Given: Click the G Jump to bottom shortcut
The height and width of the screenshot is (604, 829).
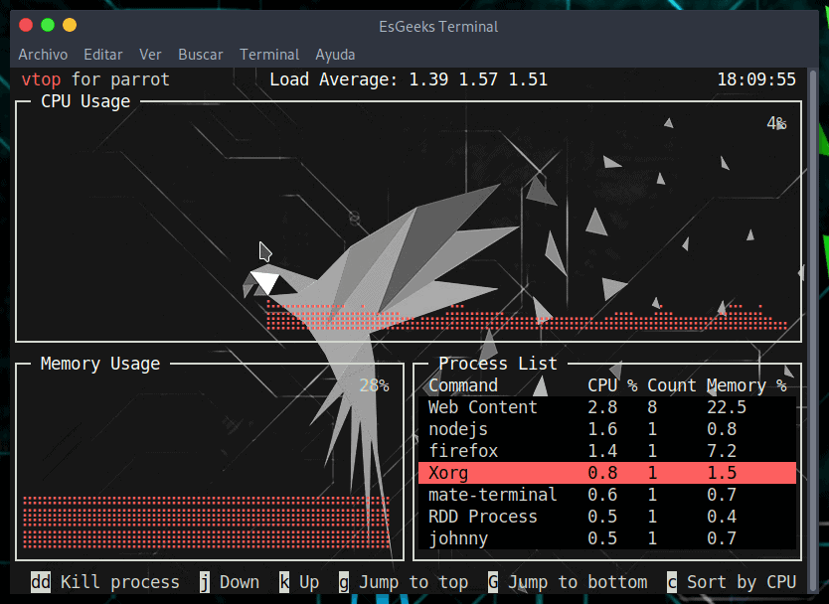Looking at the screenshot, I should (568, 582).
